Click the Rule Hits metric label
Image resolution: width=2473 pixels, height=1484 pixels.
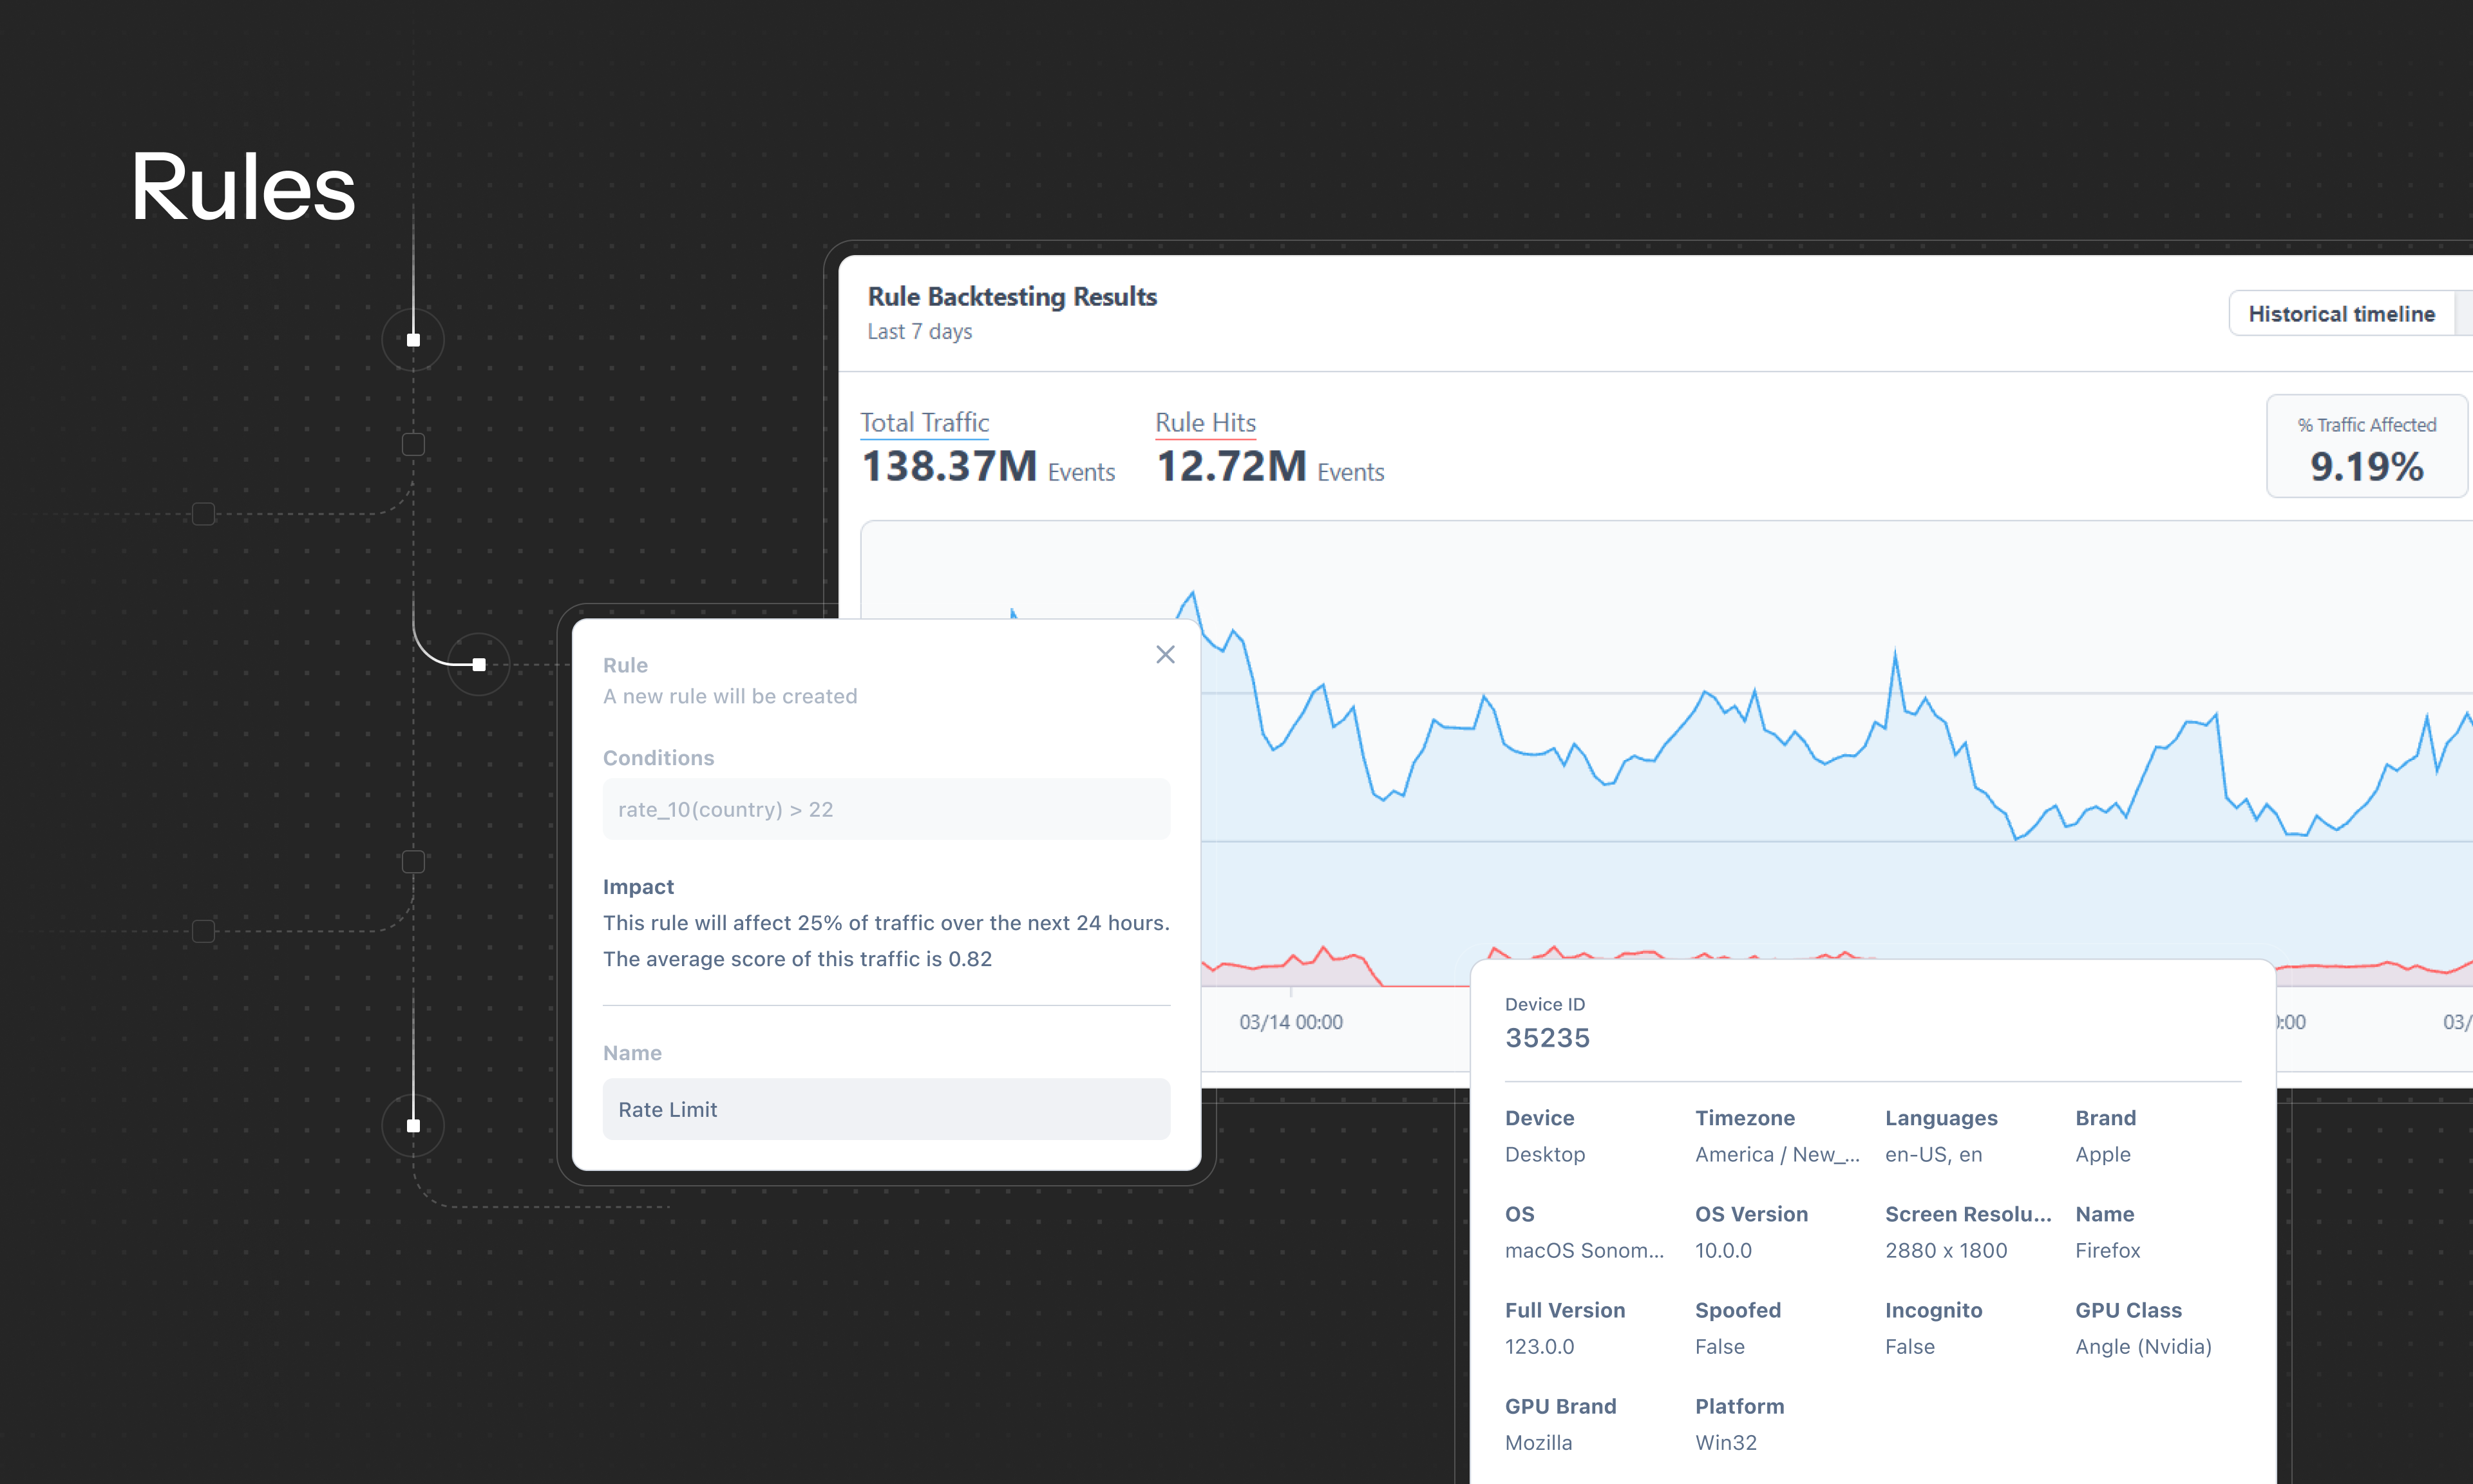click(x=1206, y=423)
